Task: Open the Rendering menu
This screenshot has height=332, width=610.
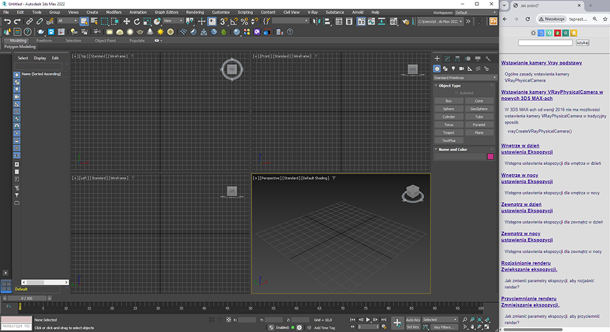Action: tap(195, 12)
